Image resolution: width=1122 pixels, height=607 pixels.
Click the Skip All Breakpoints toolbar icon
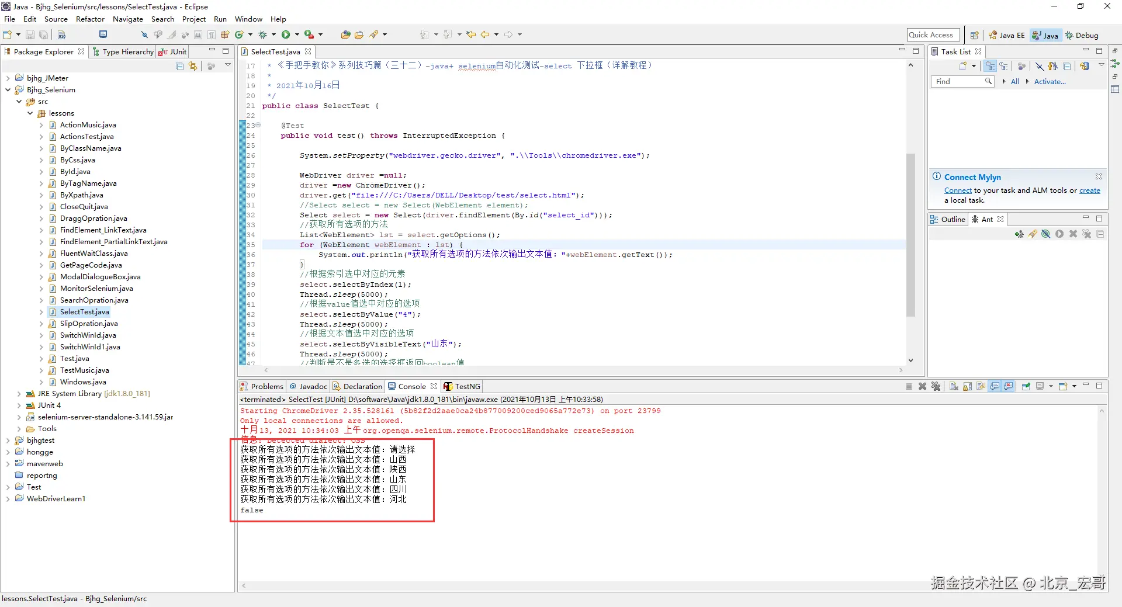coord(144,35)
